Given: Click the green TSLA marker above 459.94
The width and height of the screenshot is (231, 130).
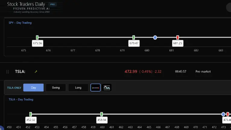Looking at the screenshot, I should tap(102, 114).
